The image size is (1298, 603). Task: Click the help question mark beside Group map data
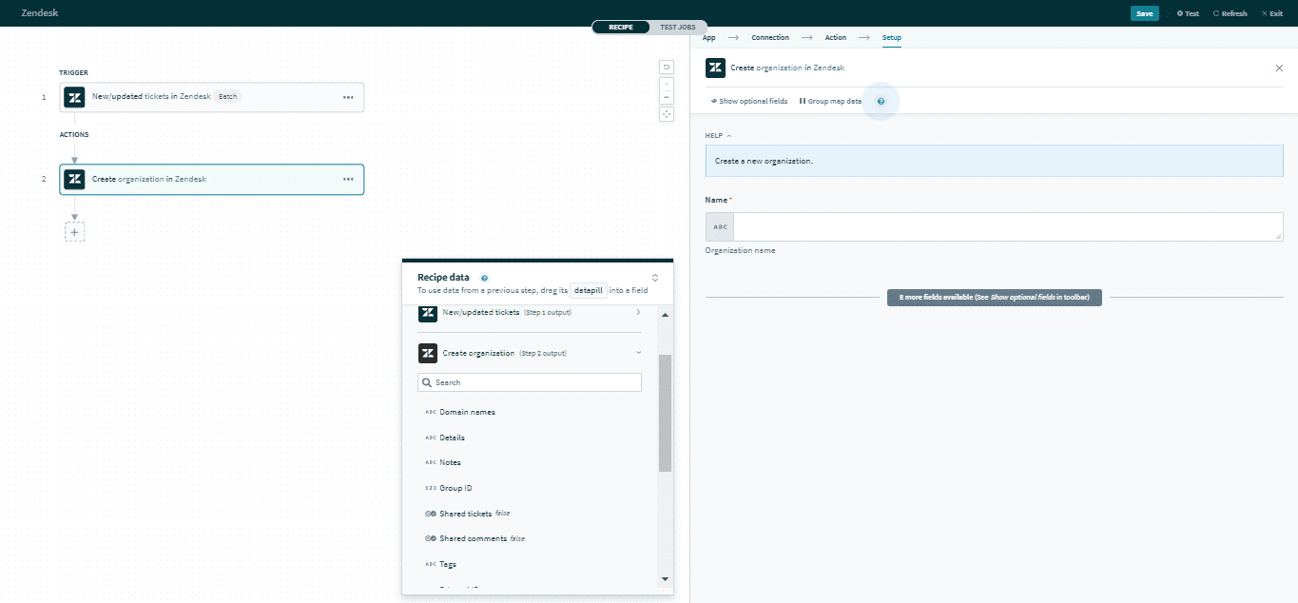coord(881,101)
